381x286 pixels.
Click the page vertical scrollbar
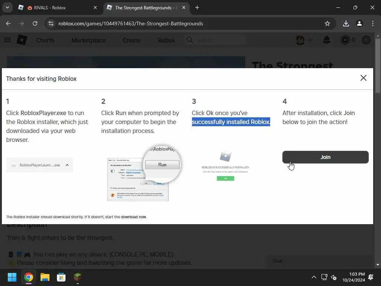click(378, 66)
